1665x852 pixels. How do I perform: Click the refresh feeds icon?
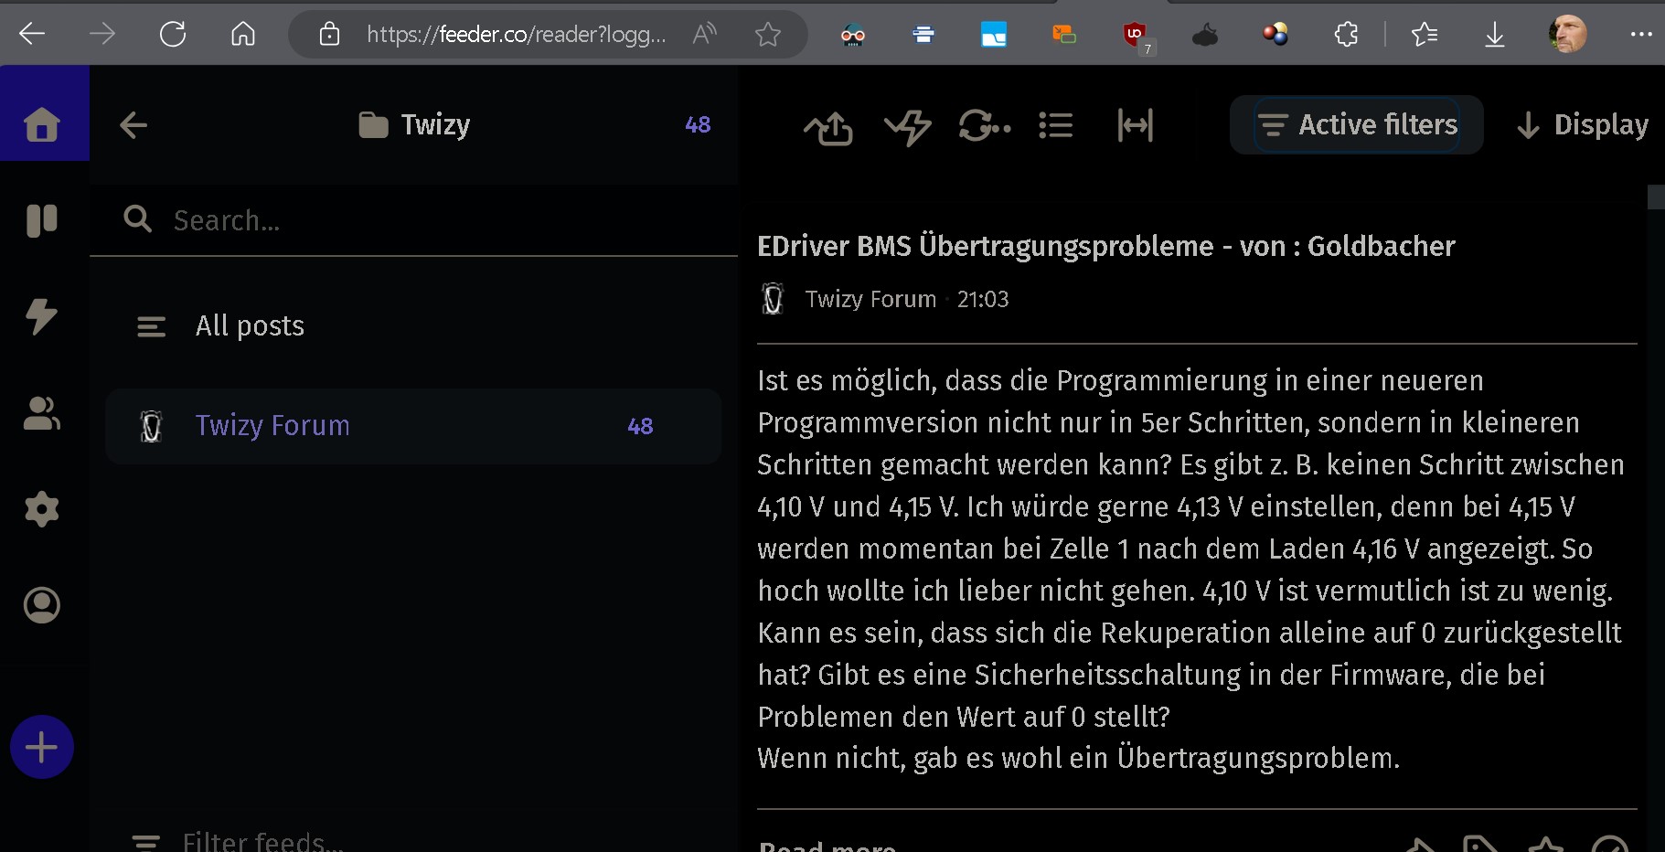point(983,125)
